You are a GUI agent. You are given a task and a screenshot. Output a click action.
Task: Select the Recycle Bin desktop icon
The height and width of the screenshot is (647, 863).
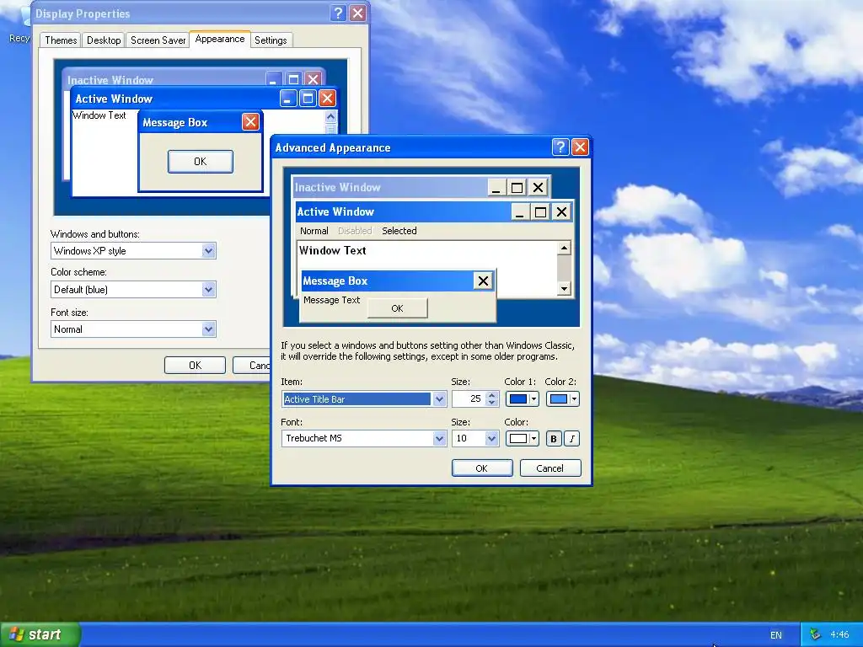(x=19, y=24)
